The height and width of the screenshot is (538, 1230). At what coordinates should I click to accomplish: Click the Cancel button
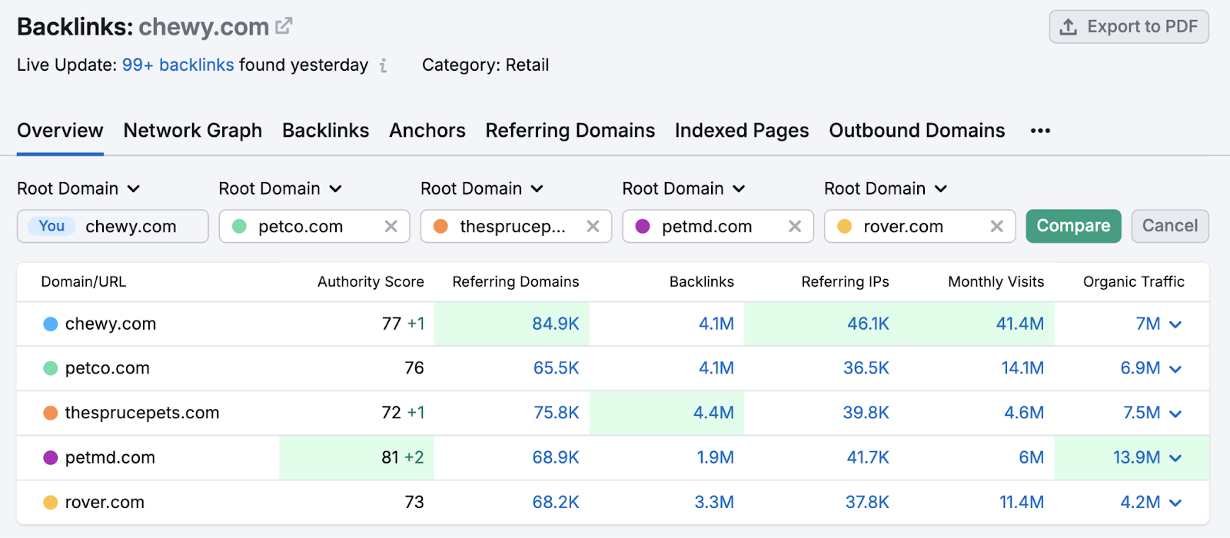coord(1170,226)
